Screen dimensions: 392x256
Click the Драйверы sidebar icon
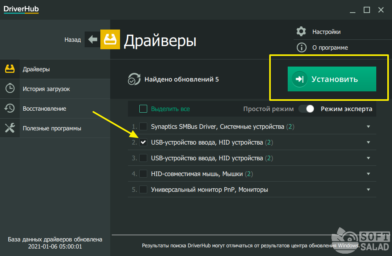[10, 69]
